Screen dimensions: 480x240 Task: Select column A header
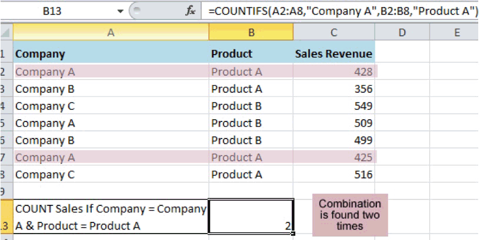(110, 33)
